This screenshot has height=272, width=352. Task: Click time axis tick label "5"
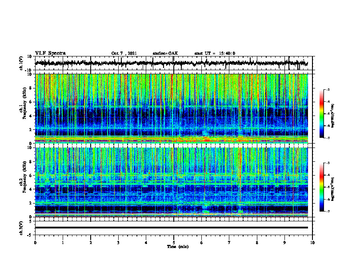pos(173,243)
